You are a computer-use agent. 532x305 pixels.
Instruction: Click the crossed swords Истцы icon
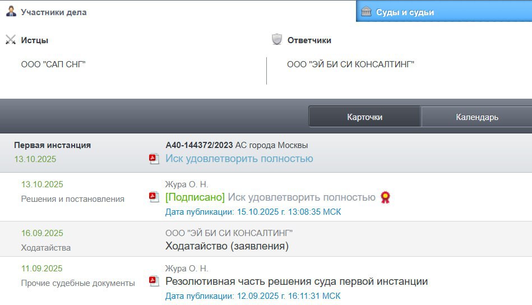tap(11, 40)
